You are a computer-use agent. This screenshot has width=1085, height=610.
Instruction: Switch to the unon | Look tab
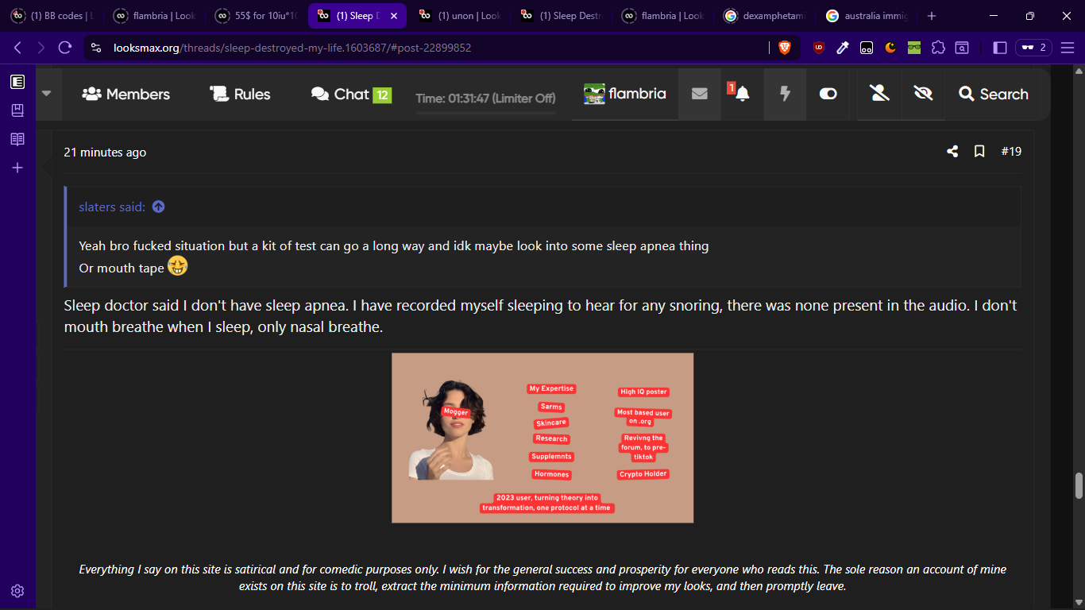point(459,16)
